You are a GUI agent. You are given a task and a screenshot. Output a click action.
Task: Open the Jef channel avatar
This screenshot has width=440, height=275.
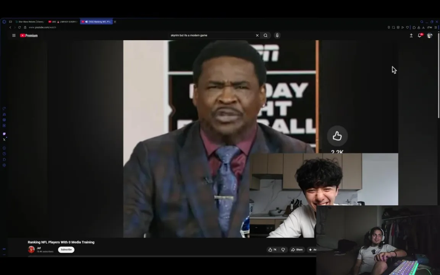pyautogui.click(x=31, y=249)
